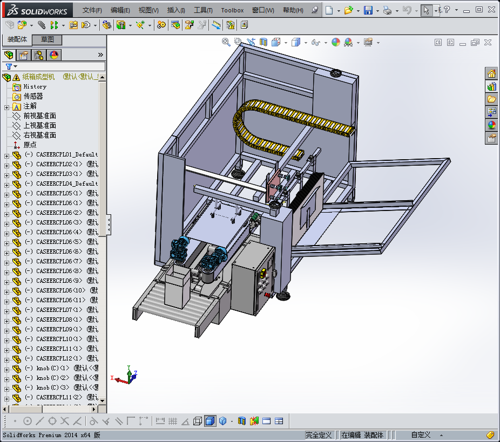Select the ConfigurationManager tab icon
The height and width of the screenshot is (442, 500).
[39, 55]
